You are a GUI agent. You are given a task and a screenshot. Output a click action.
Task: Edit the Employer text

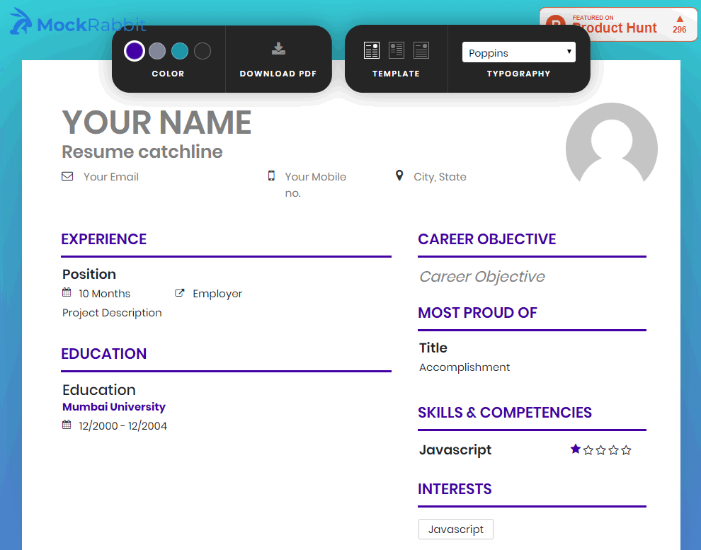(217, 294)
